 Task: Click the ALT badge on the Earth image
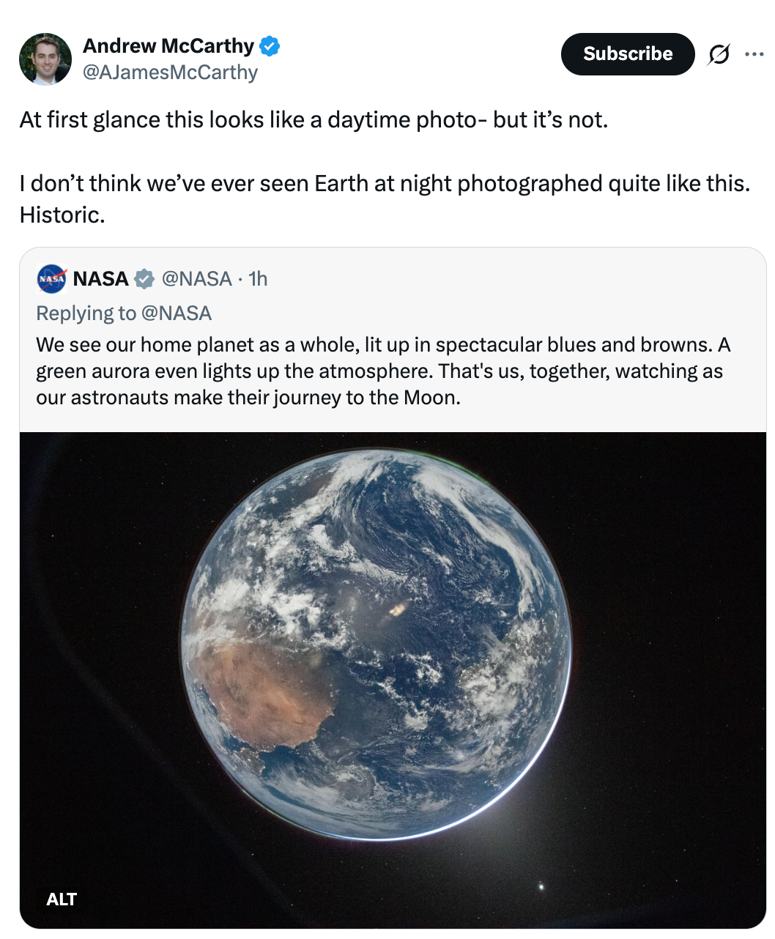(62, 899)
